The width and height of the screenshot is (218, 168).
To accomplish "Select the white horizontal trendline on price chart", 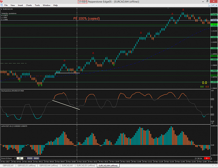I will tap(67, 73).
